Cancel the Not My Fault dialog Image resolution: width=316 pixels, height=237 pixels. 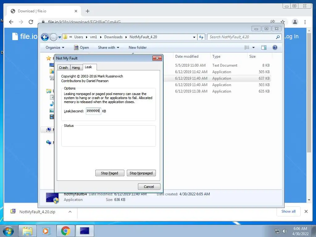pos(149,187)
